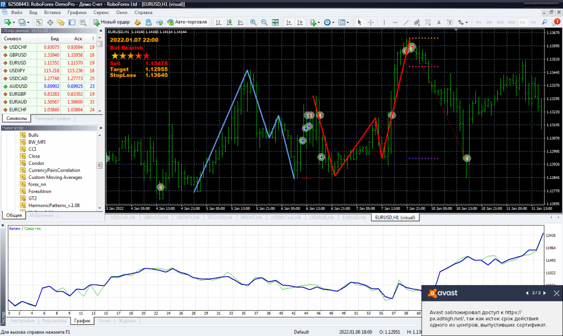Select the HarmonicPatterns_v.1.08 indicator

click(x=54, y=205)
